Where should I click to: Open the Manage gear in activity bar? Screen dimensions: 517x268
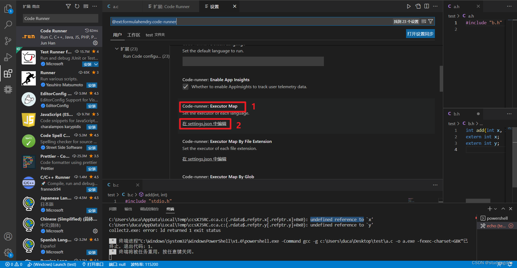(8, 253)
